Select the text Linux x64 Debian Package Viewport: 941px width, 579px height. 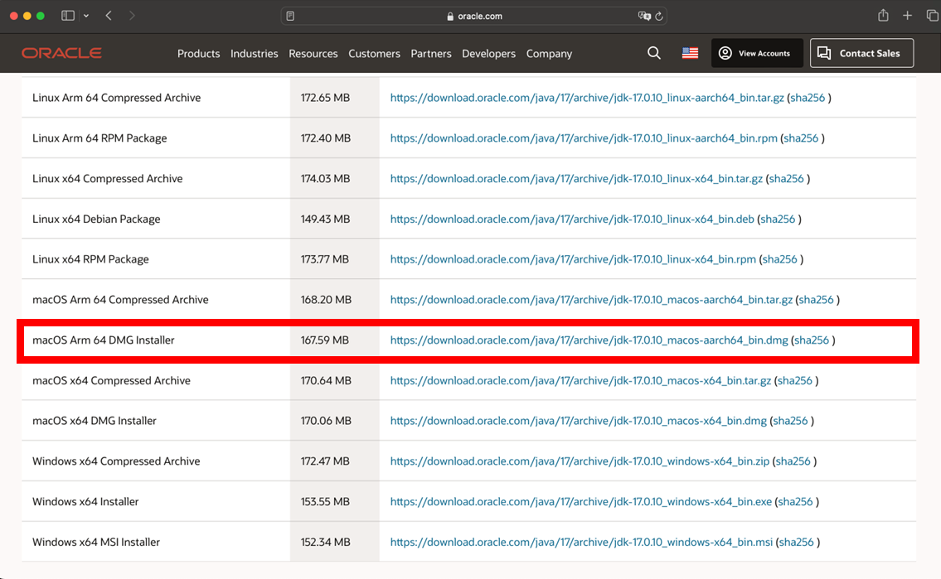click(96, 219)
